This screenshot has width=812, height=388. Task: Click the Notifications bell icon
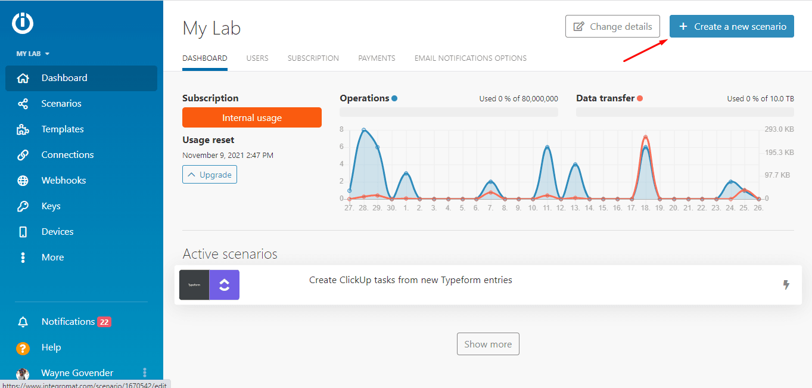click(x=23, y=322)
